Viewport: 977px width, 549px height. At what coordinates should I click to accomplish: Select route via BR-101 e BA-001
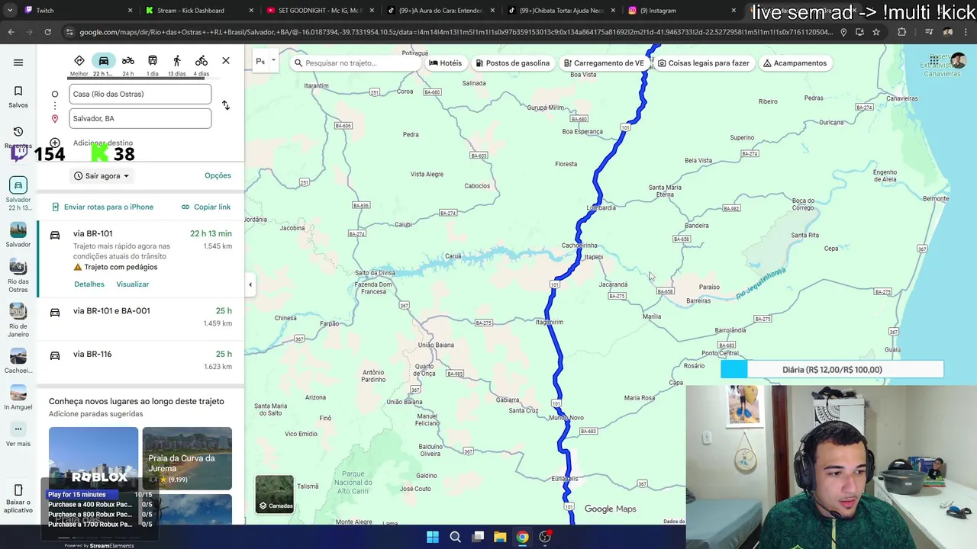(140, 317)
